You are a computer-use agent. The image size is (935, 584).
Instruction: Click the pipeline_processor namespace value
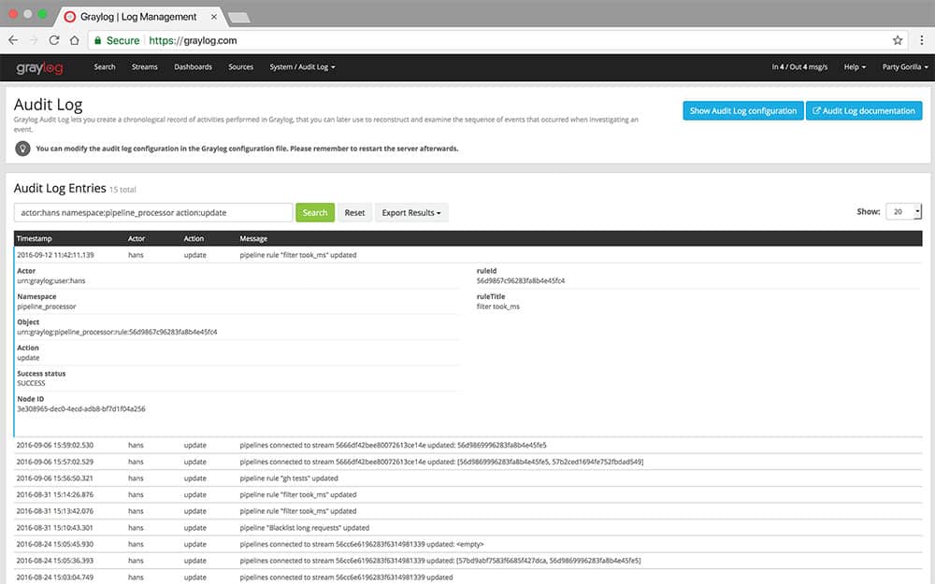click(x=47, y=306)
